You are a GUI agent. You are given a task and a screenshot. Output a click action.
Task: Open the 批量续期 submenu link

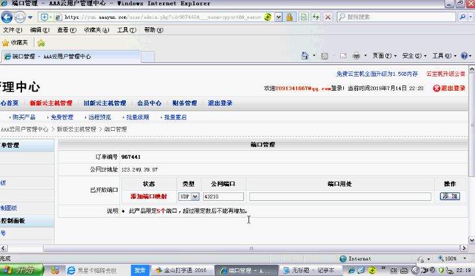pyautogui.click(x=138, y=117)
